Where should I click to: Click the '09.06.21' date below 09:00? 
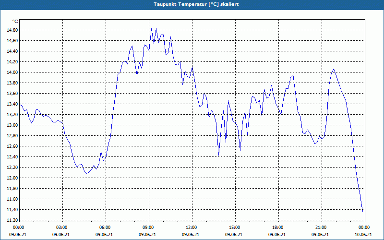point(147,234)
